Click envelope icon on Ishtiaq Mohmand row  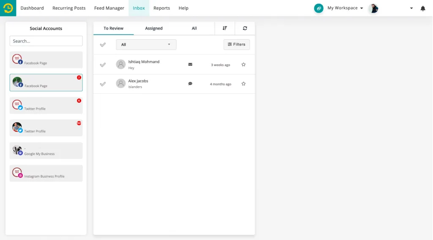(190, 64)
